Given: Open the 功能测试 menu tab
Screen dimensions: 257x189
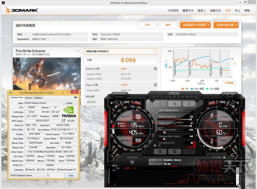Looking at the screenshot, I should click(x=215, y=11).
